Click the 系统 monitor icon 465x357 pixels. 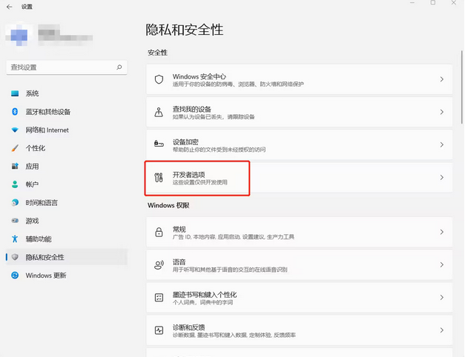tap(15, 93)
